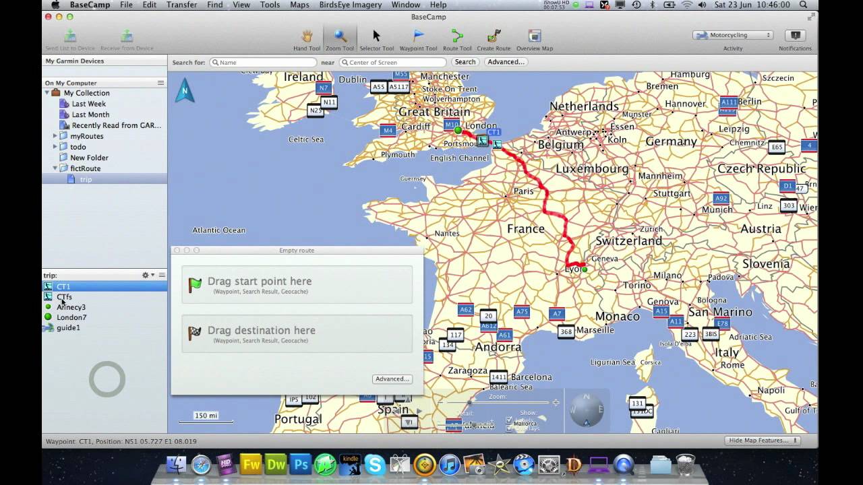Select the New Folder item
The image size is (863, 485).
coord(89,158)
